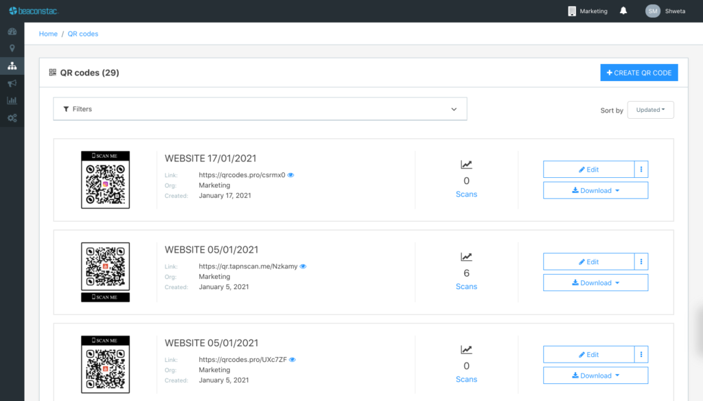703x401 pixels.
Task: Open the QR codes section icon
Action: coord(12,66)
